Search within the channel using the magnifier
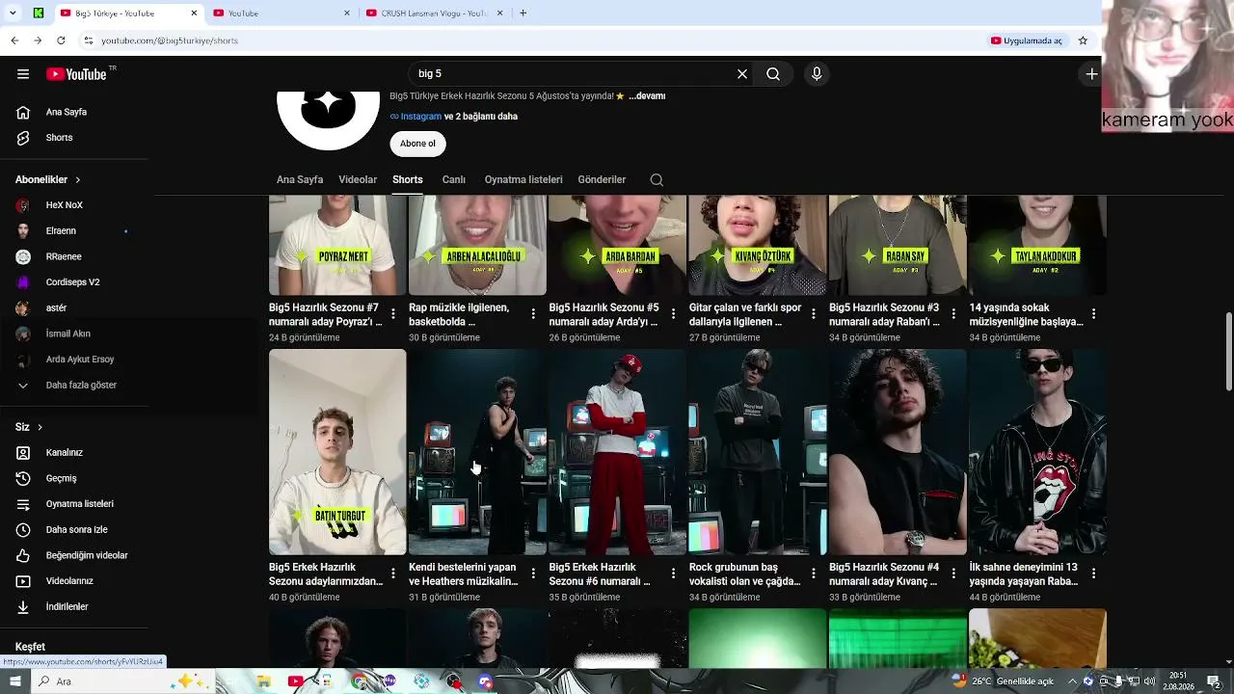The width and height of the screenshot is (1234, 694). click(x=657, y=180)
